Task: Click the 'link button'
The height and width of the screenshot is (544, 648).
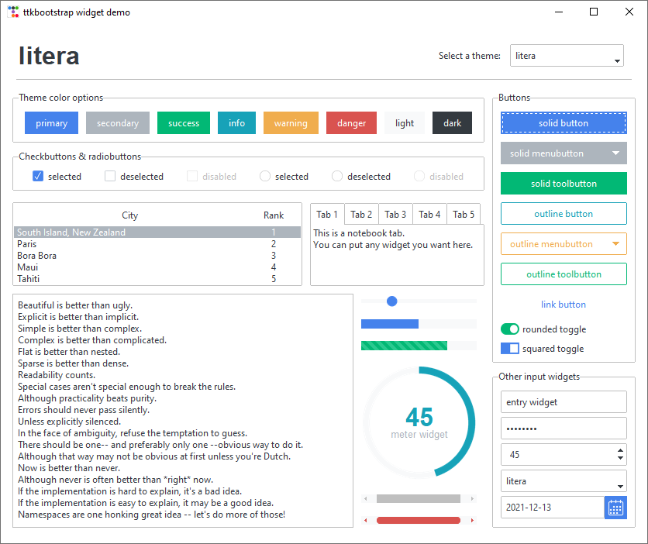Action: [564, 305]
